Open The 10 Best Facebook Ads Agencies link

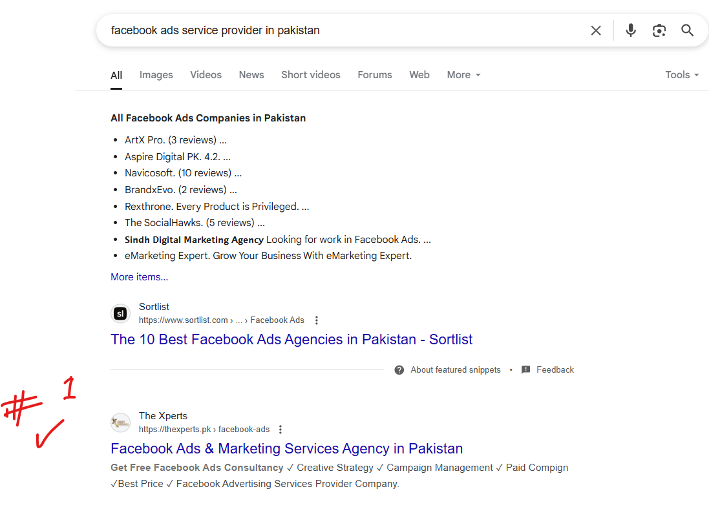(291, 339)
